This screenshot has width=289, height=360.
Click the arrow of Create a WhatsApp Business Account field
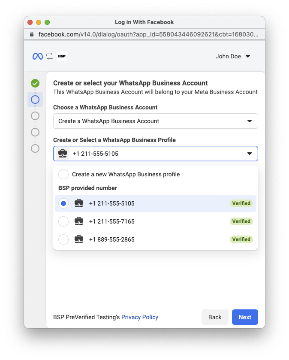pos(250,121)
